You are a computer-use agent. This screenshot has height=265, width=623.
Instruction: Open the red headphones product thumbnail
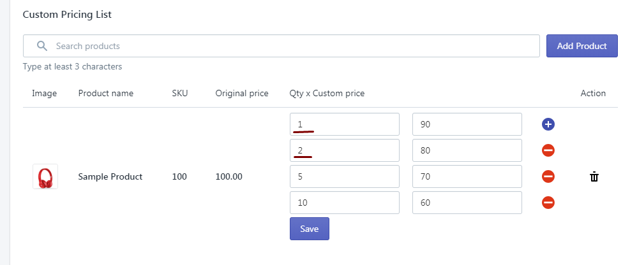pyautogui.click(x=45, y=176)
